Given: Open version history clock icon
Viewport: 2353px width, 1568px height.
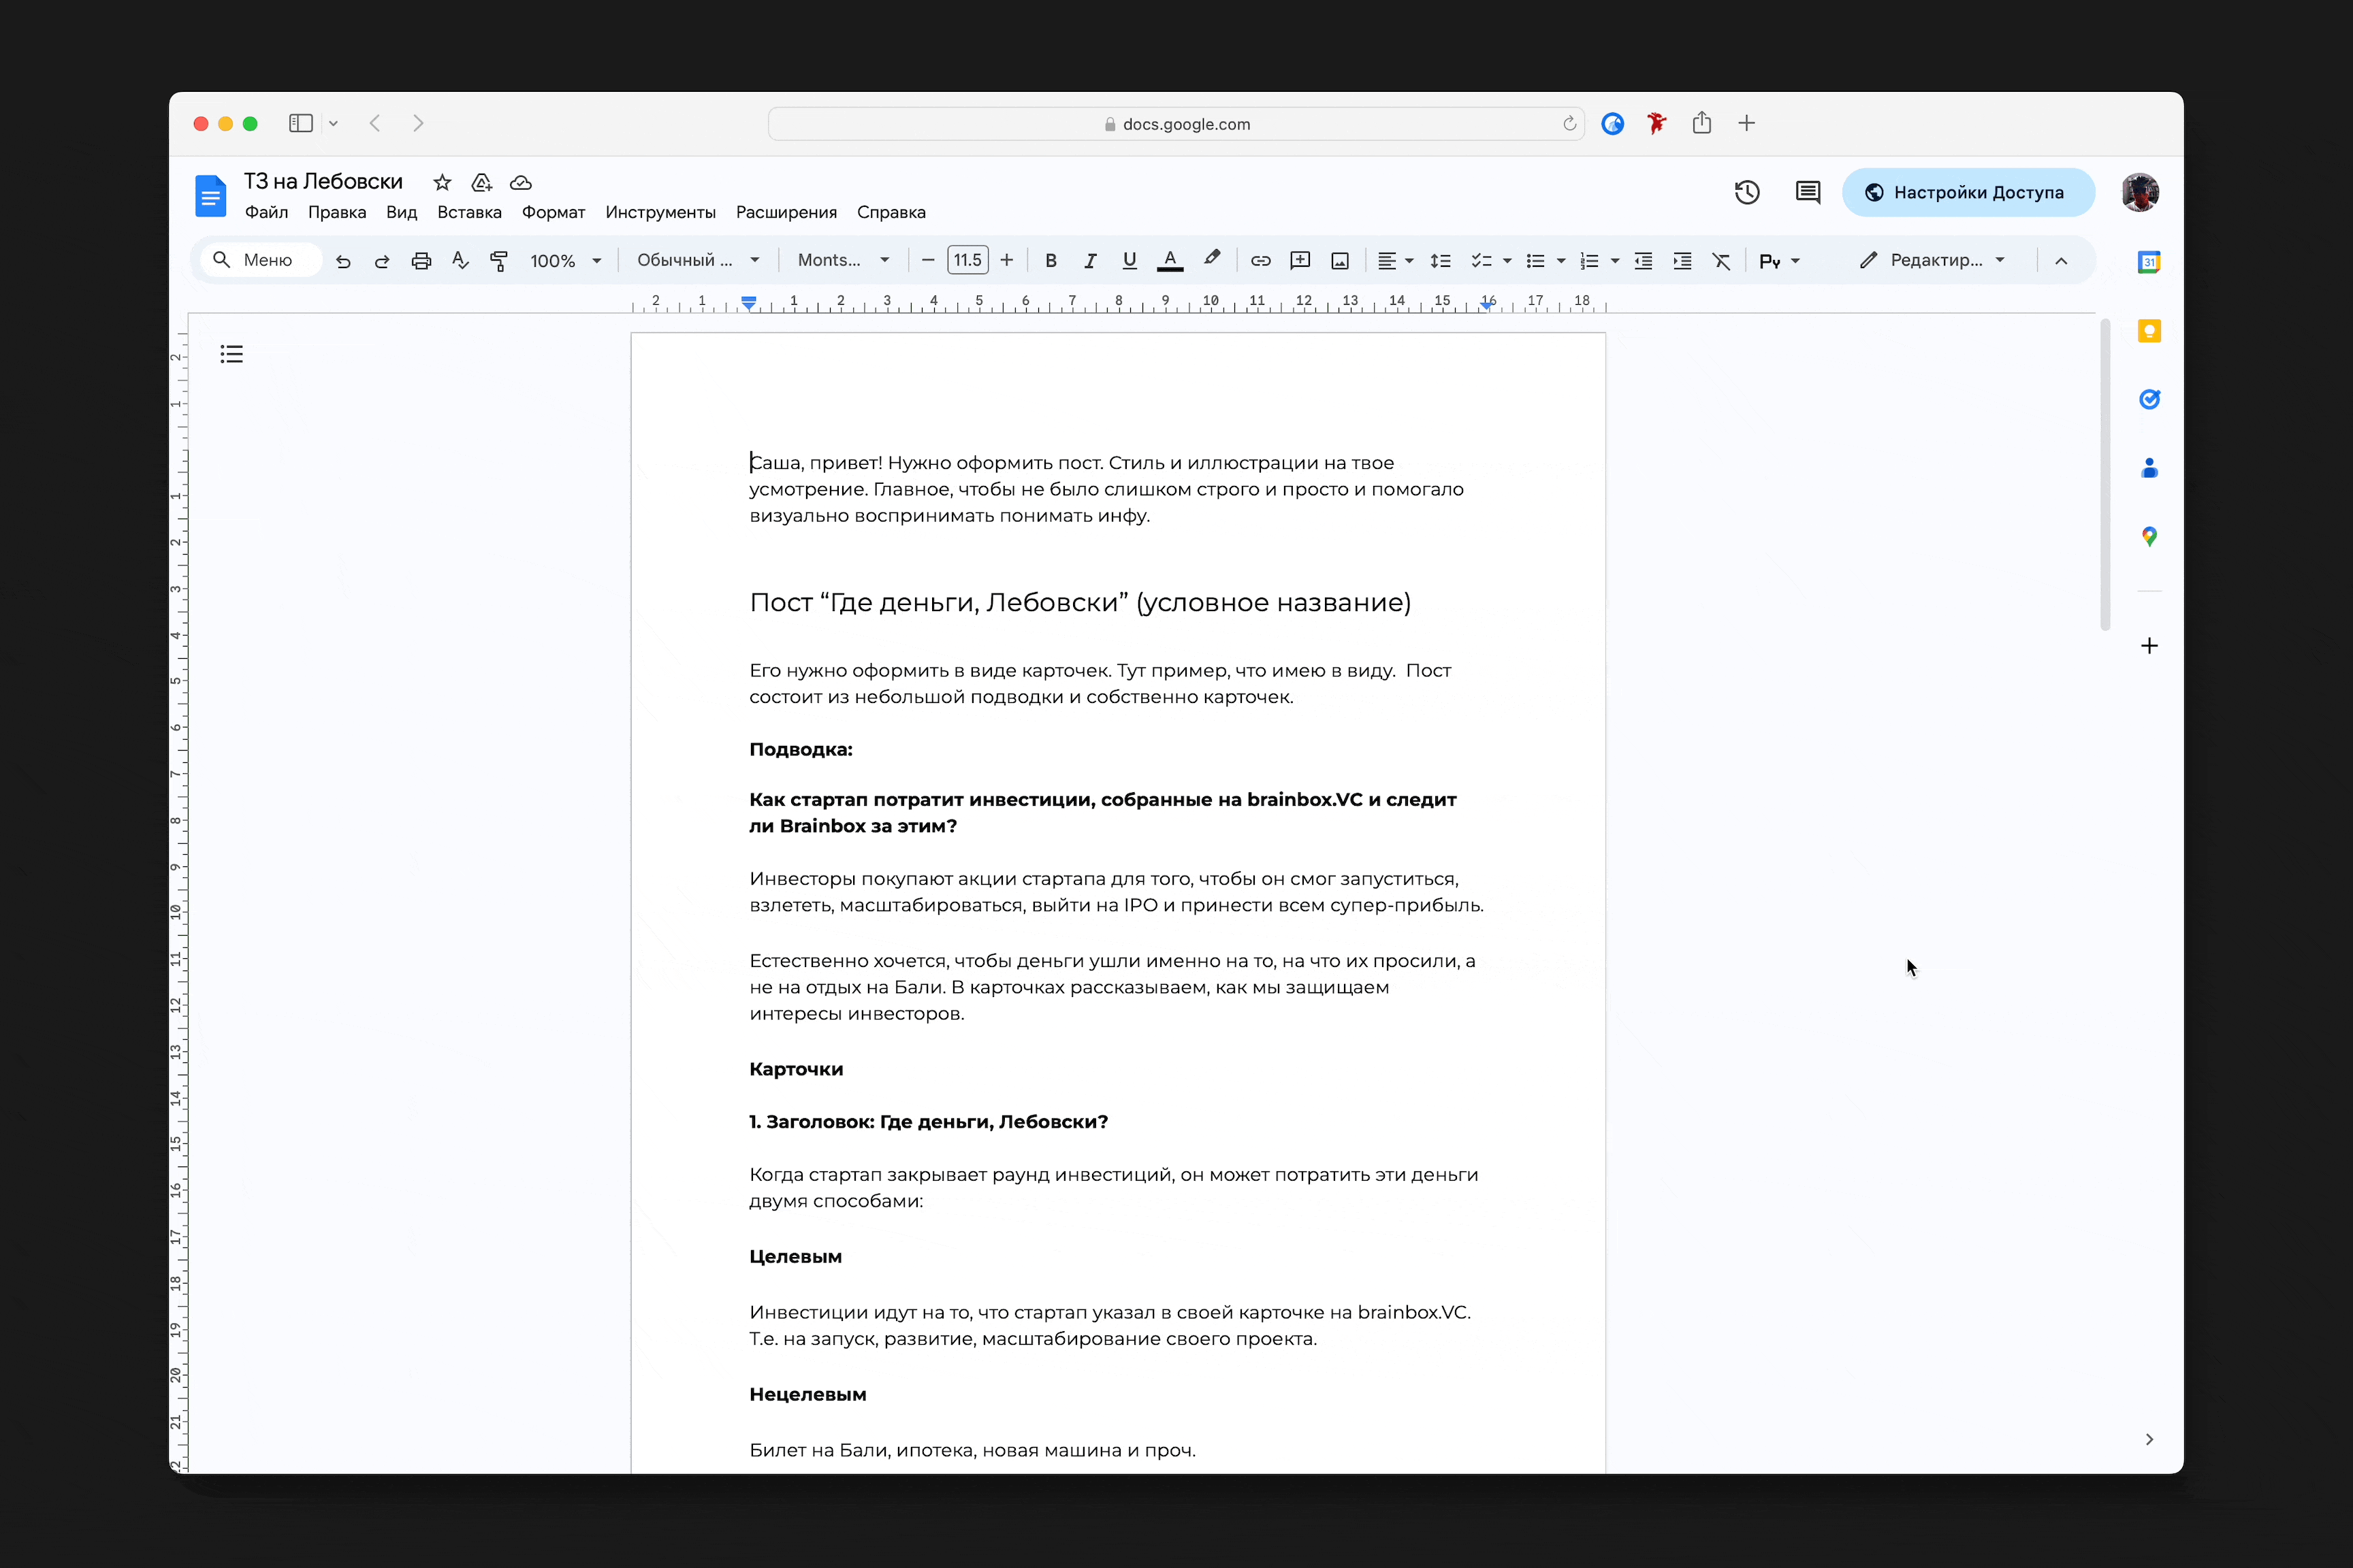Looking at the screenshot, I should (1747, 192).
